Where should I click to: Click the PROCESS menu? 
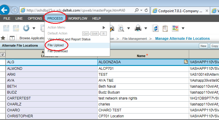55,18
